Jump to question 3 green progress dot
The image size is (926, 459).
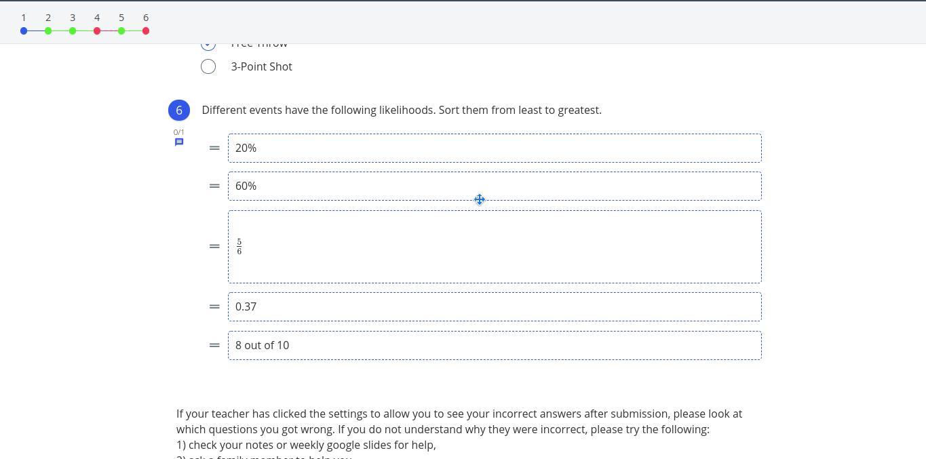point(73,31)
